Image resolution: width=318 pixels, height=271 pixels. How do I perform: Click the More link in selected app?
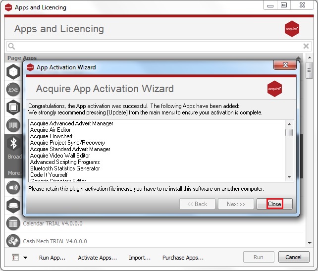pos(14,173)
